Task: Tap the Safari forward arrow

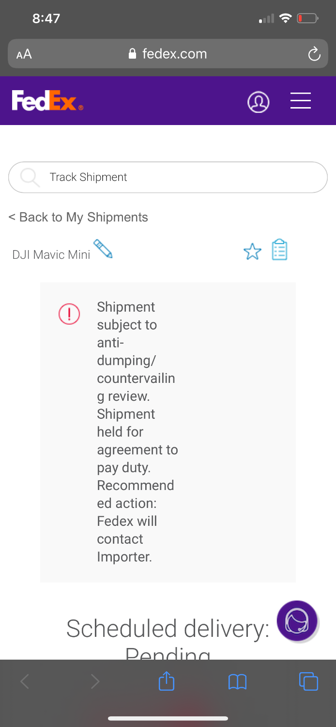Action: (x=95, y=682)
